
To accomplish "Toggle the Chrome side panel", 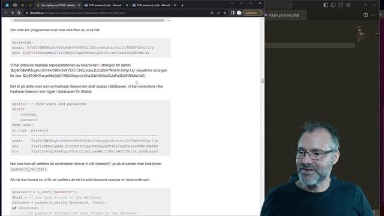I will point(233,13).
